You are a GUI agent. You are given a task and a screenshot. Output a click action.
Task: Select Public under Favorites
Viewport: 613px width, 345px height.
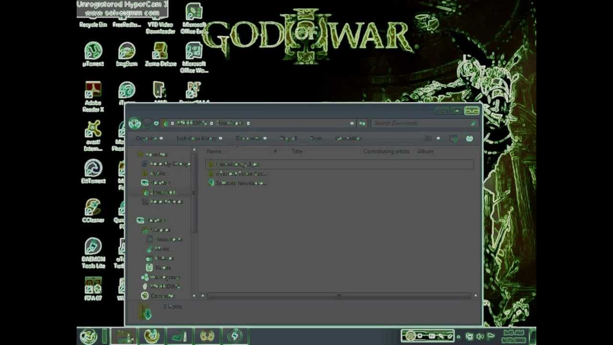154,173
